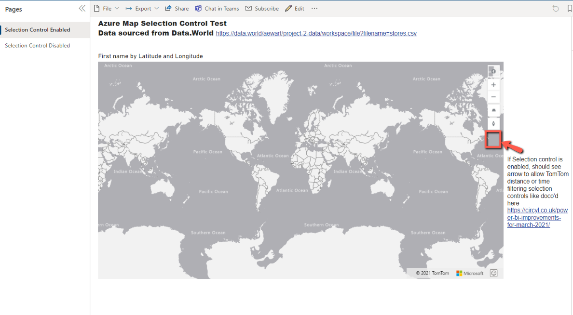Click the refresh arrow icon top right

click(555, 8)
